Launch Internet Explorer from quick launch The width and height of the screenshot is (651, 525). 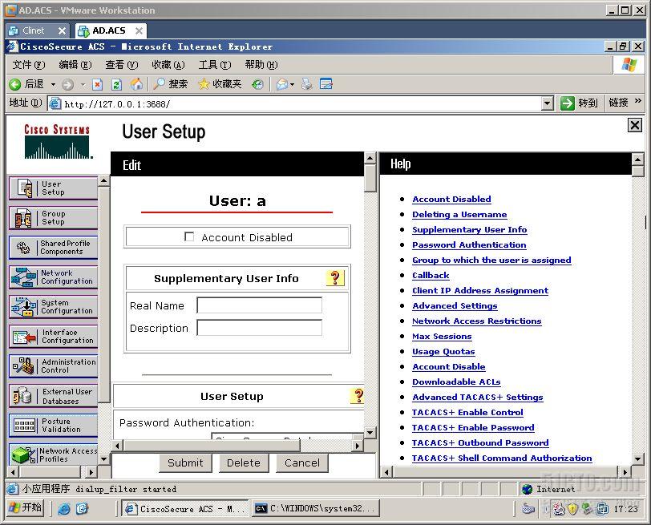click(x=64, y=508)
